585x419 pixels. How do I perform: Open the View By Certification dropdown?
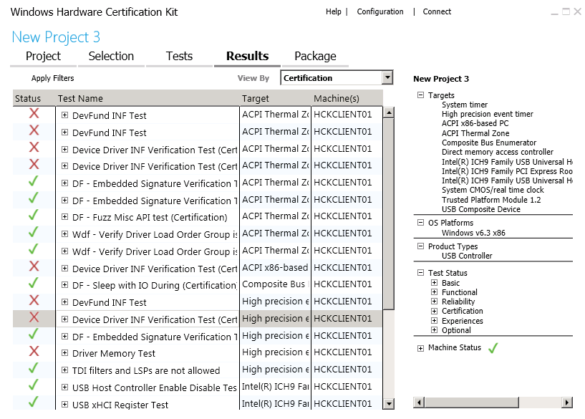[387, 77]
